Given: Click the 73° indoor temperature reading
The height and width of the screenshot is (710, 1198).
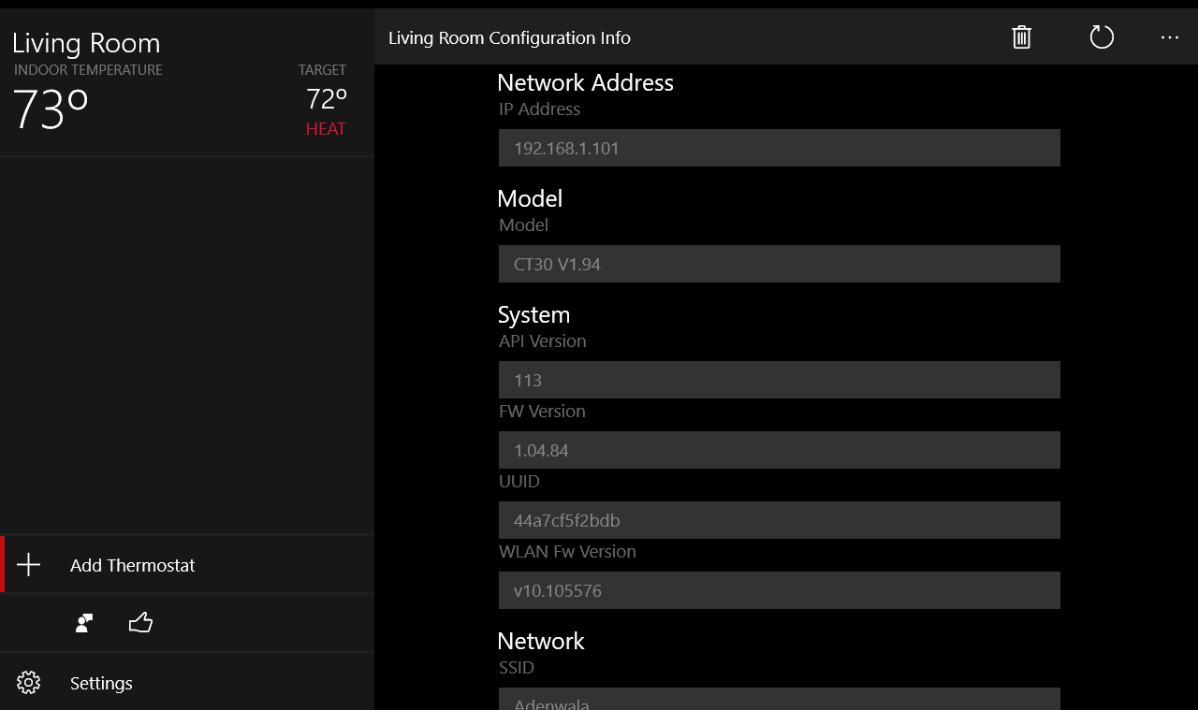Looking at the screenshot, I should pos(51,109).
